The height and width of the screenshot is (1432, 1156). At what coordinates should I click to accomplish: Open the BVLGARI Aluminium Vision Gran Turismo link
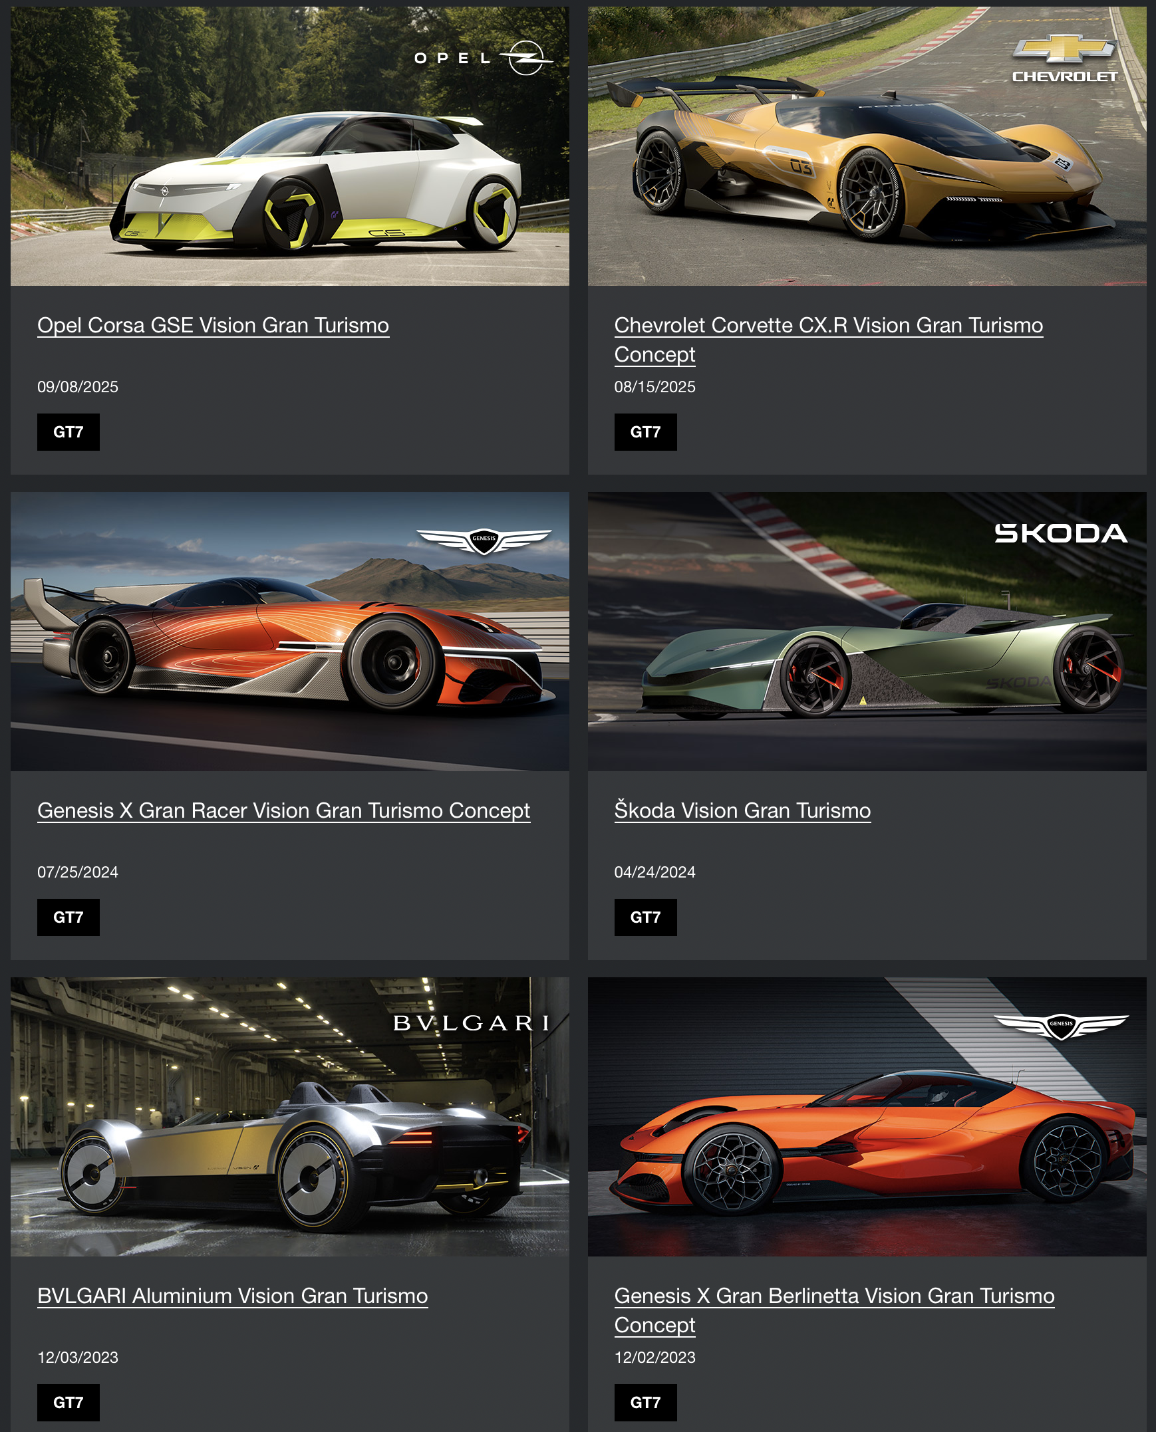point(232,1296)
